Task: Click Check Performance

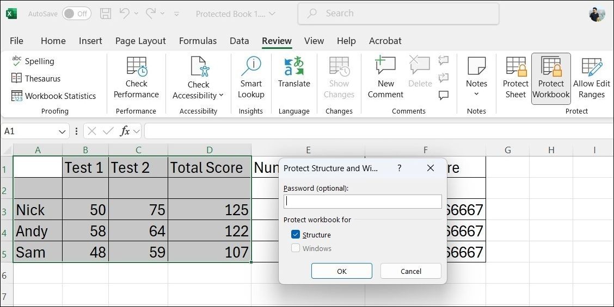Action: click(136, 78)
